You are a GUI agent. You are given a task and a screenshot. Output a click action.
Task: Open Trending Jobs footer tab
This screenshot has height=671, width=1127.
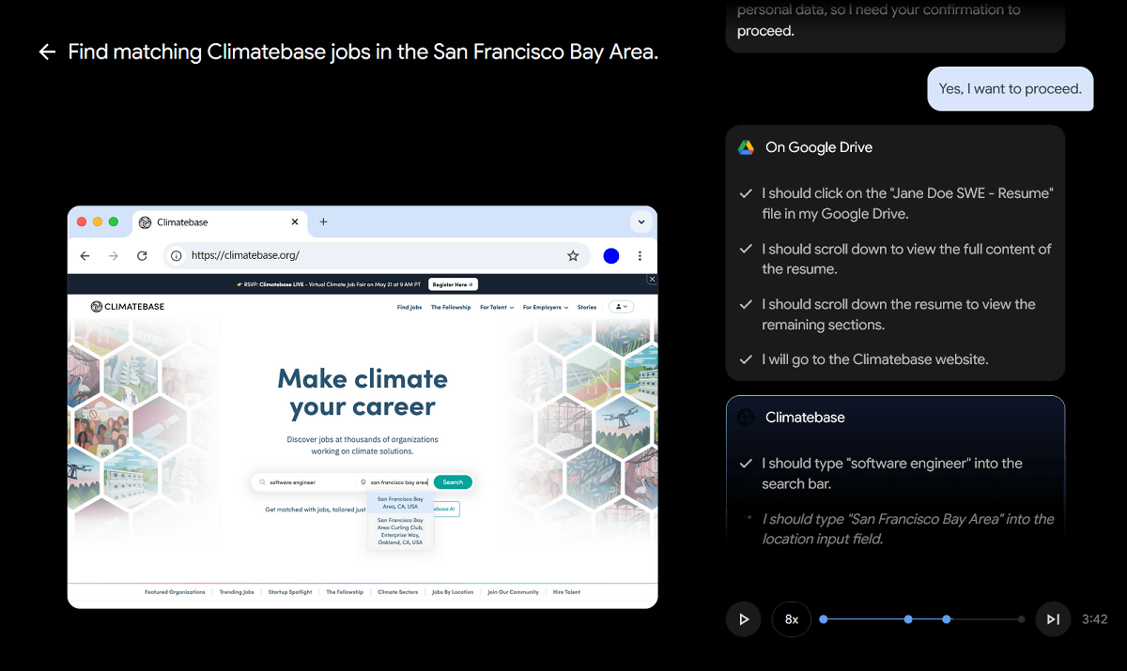coord(237,592)
